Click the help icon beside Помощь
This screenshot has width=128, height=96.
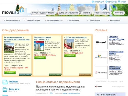[119, 2]
